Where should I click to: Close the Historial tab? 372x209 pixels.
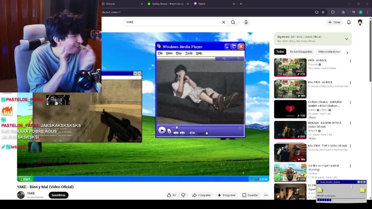142,4
